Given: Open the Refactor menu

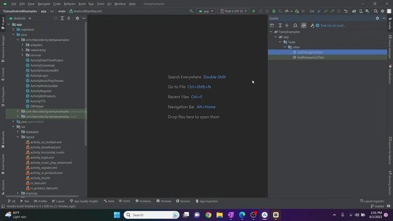Looking at the screenshot, I should [x=69, y=4].
